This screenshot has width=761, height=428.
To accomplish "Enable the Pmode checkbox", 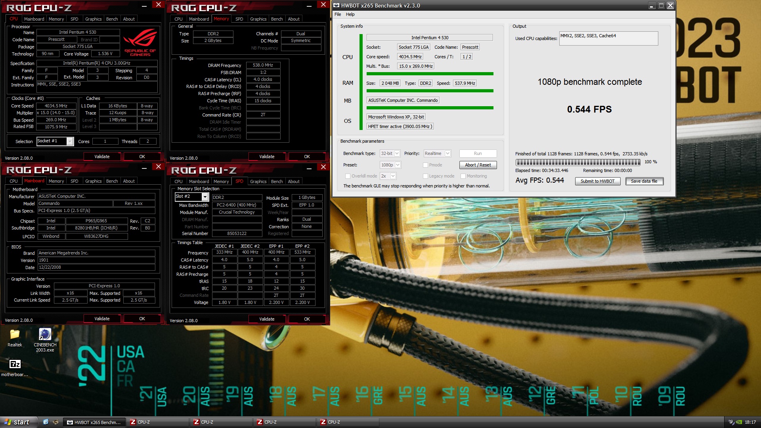I will pyautogui.click(x=425, y=165).
